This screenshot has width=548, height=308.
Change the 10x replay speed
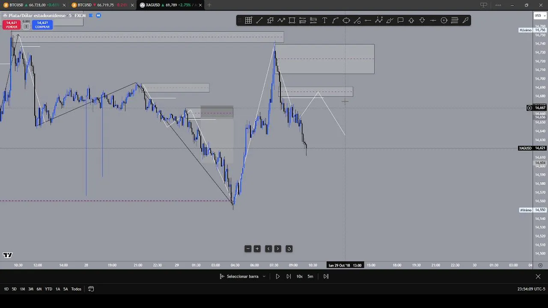[300, 276]
